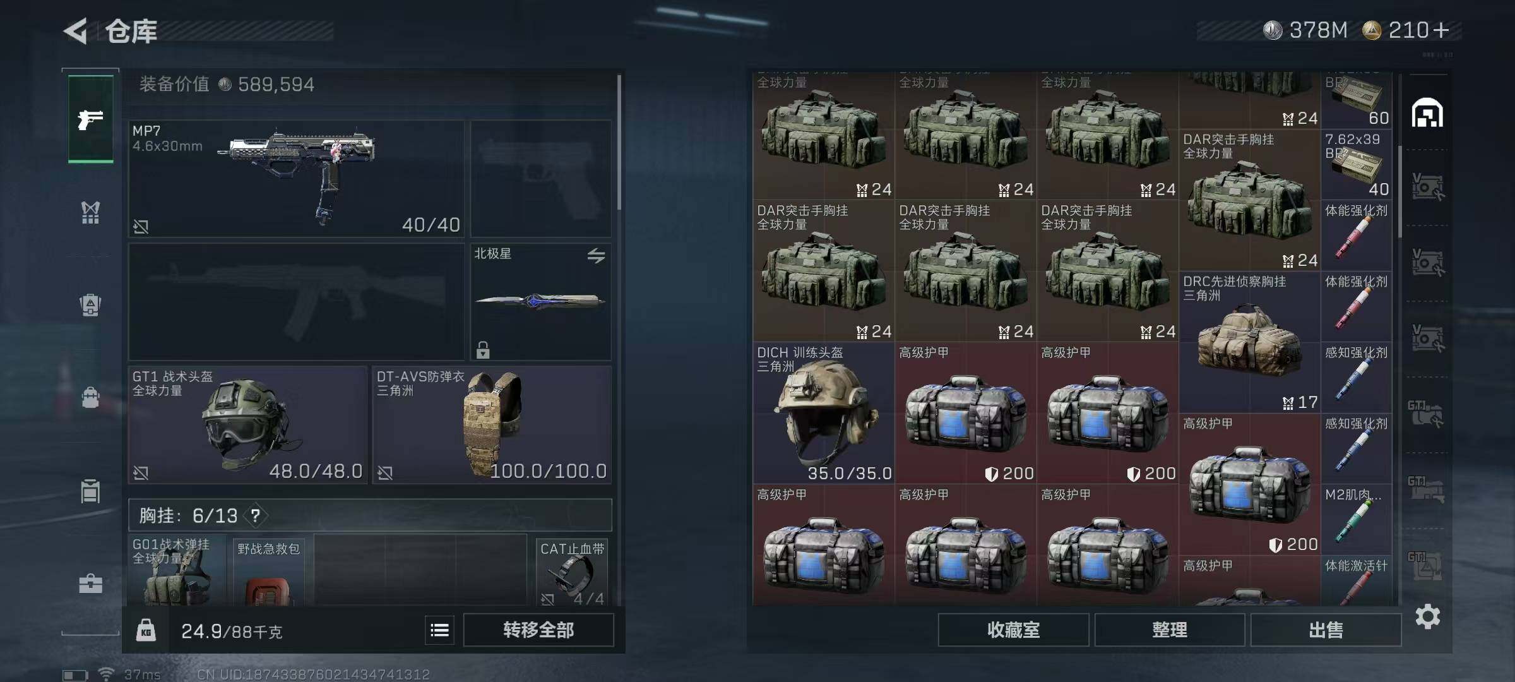Viewport: 1515px width, 682px height.
Task: Select the first GTI storage box icon
Action: point(1426,414)
